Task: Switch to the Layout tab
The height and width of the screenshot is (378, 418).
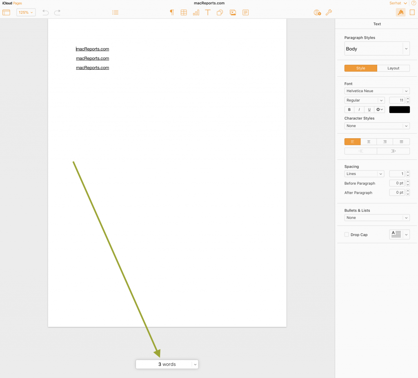Action: click(393, 68)
